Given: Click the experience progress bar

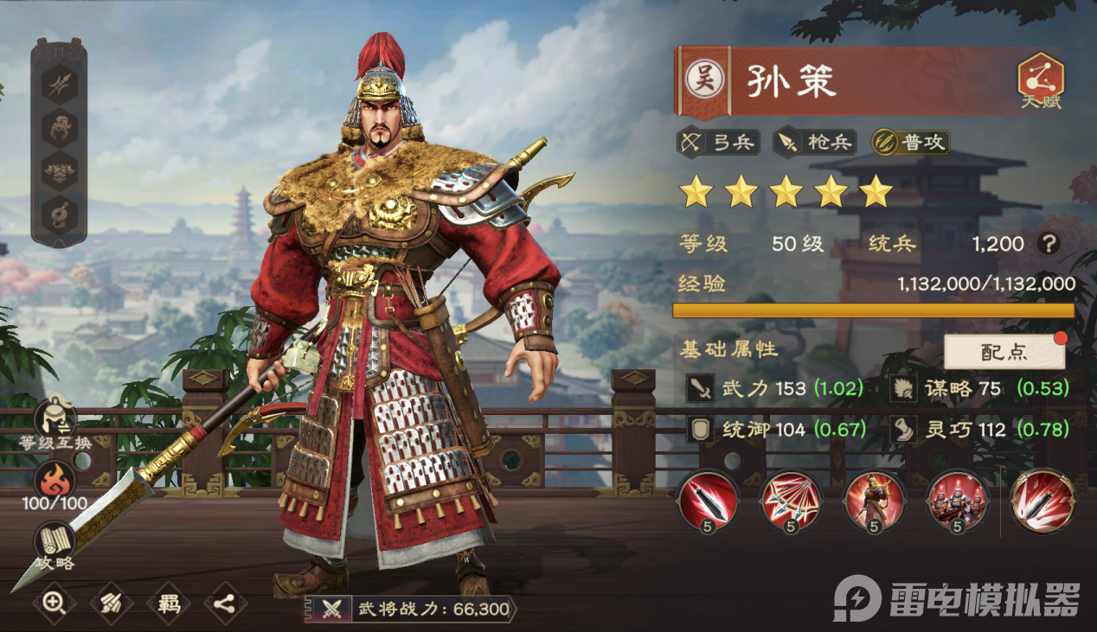Looking at the screenshot, I should [x=874, y=310].
